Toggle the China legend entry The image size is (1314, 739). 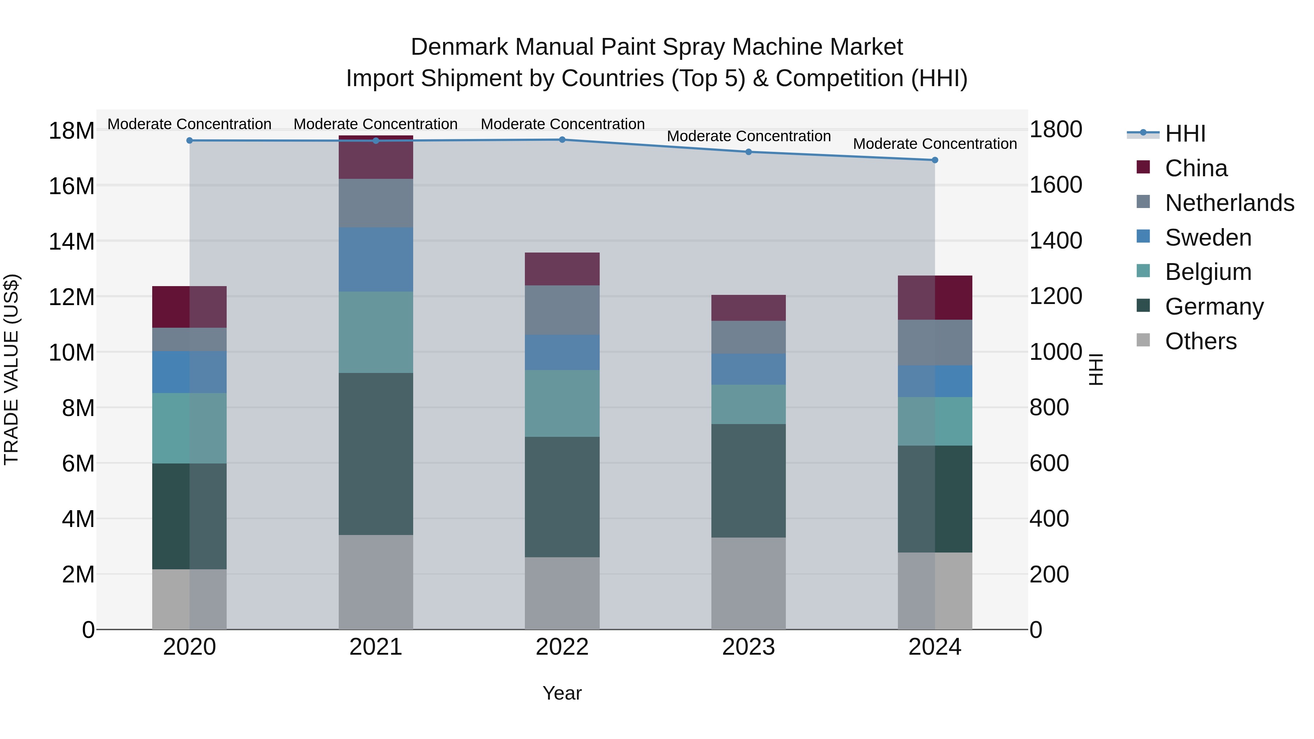pos(1182,168)
